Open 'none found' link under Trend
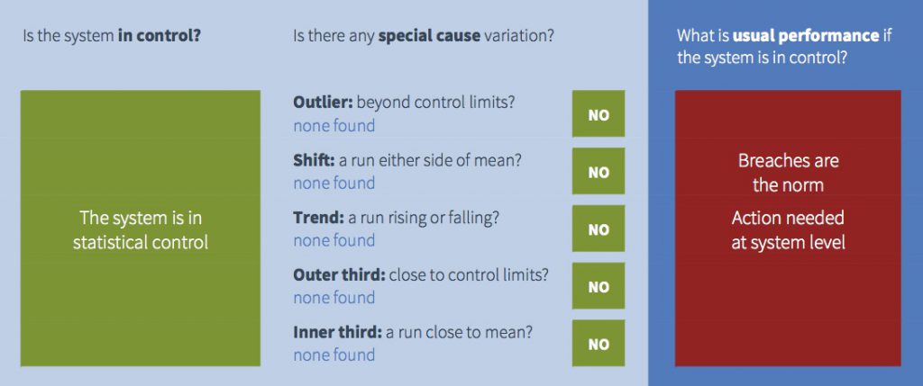Image resolution: width=923 pixels, height=386 pixels. click(x=334, y=240)
